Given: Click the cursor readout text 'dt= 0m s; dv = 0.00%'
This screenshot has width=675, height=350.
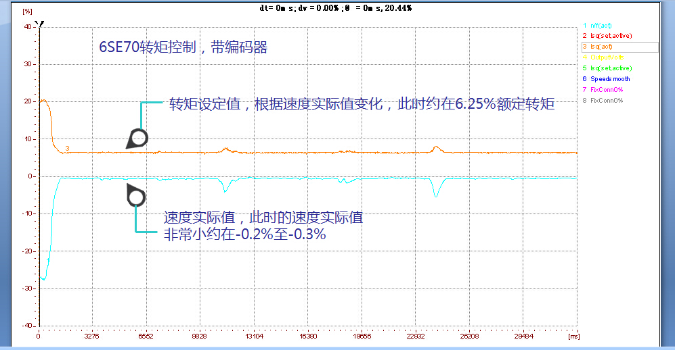Looking at the screenshot, I should [300, 7].
